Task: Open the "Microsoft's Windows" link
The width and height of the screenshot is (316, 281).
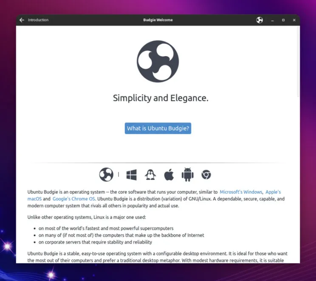Action: pyautogui.click(x=240, y=192)
